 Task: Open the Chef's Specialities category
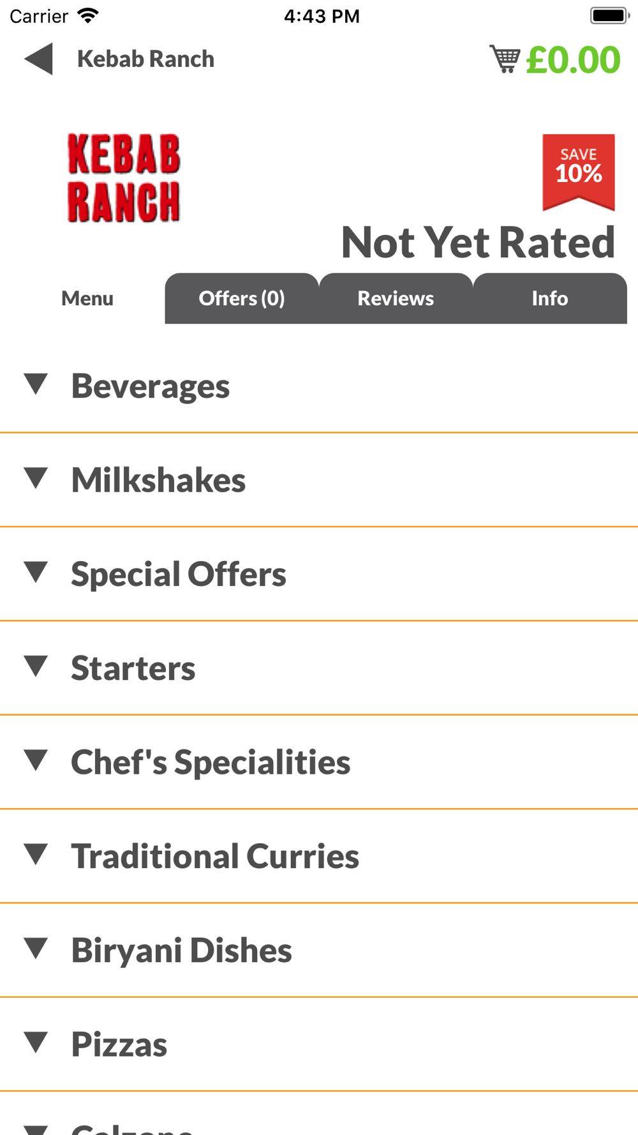pyautogui.click(x=319, y=762)
